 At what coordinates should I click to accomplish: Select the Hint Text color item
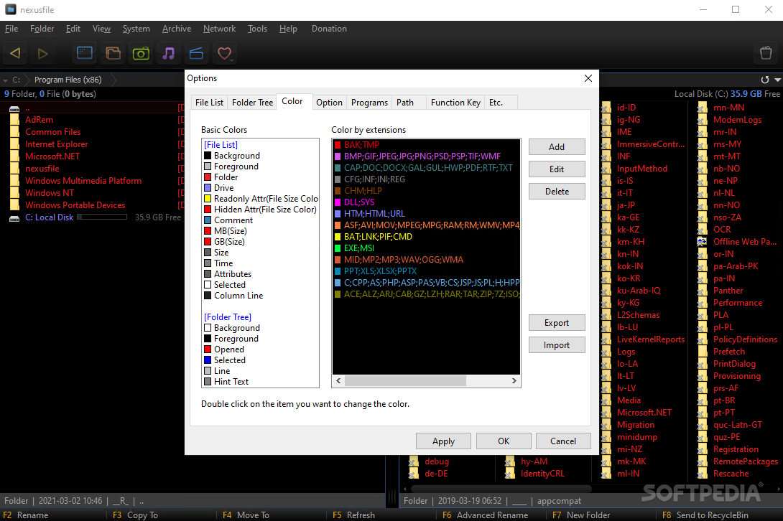231,382
